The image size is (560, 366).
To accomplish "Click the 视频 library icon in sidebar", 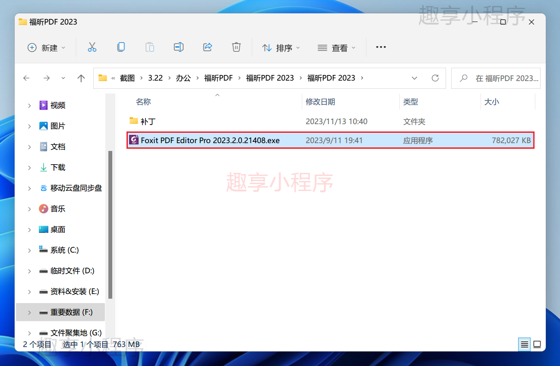I will point(44,105).
